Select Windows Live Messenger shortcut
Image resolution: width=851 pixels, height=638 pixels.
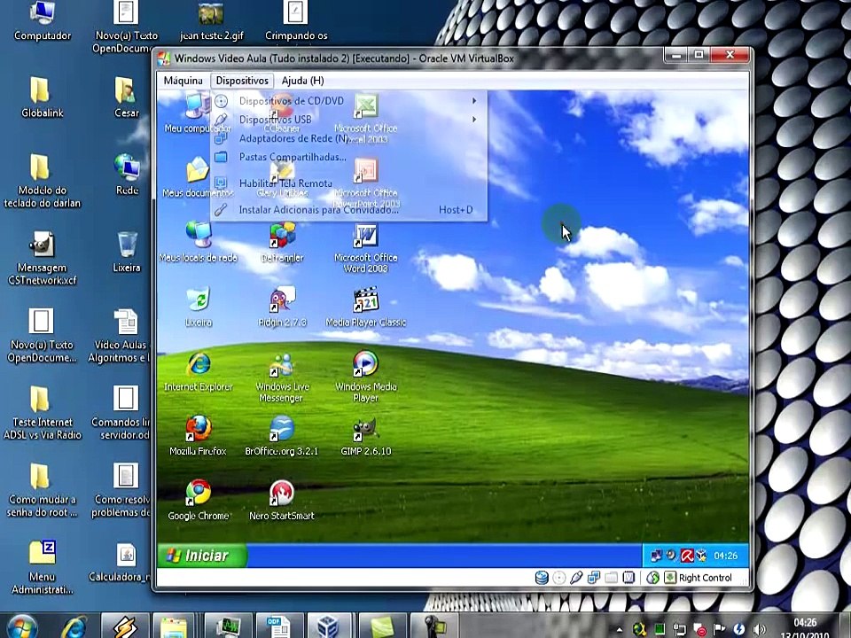[x=282, y=377]
